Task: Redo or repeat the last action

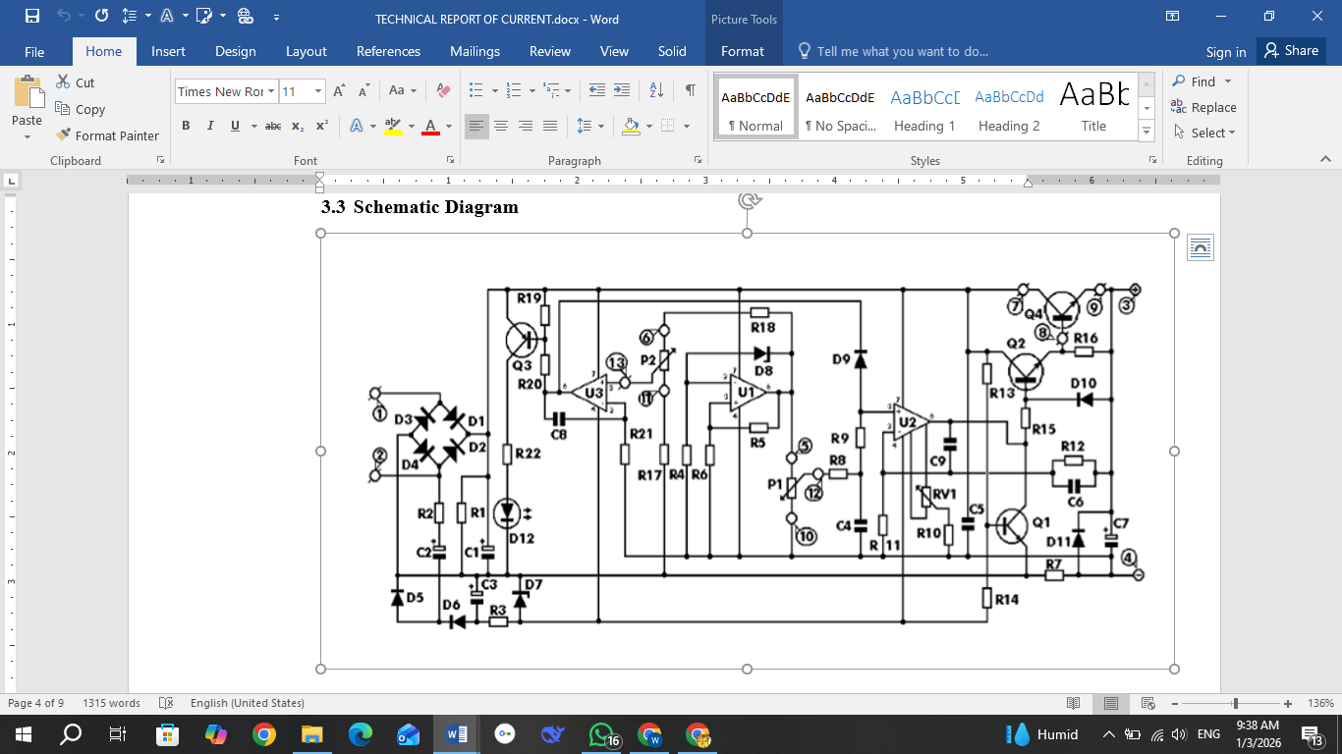Action: [x=101, y=16]
